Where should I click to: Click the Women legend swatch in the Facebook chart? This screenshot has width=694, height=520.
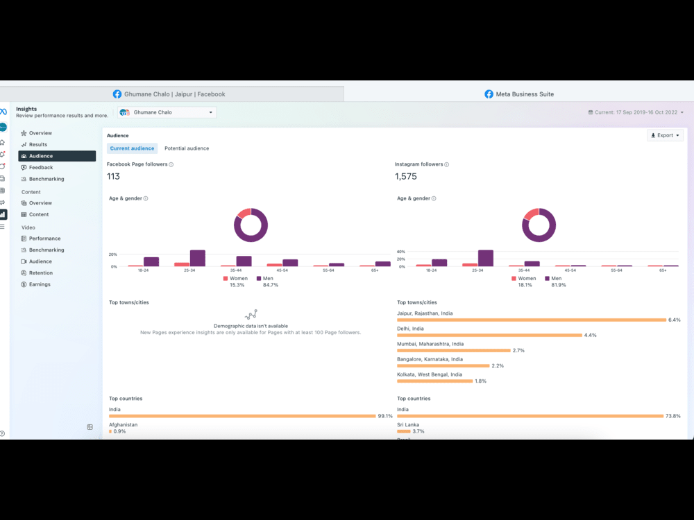pos(226,279)
